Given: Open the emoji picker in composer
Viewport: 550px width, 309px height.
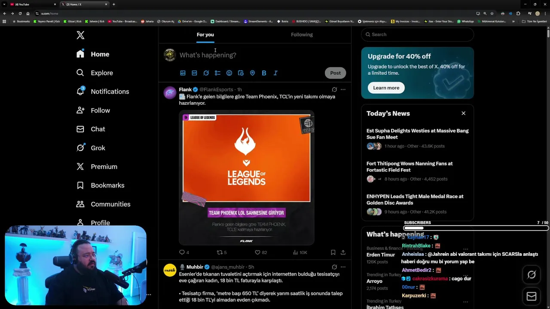Looking at the screenshot, I should click(229, 73).
